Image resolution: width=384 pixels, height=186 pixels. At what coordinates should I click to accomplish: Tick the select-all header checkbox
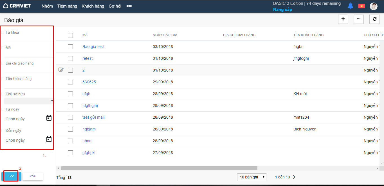point(70,35)
